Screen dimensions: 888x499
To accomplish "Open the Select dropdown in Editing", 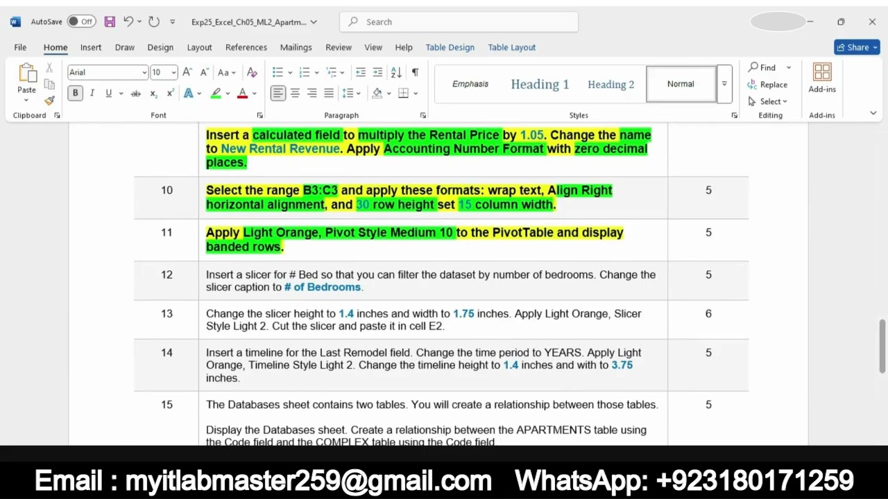I will [768, 101].
